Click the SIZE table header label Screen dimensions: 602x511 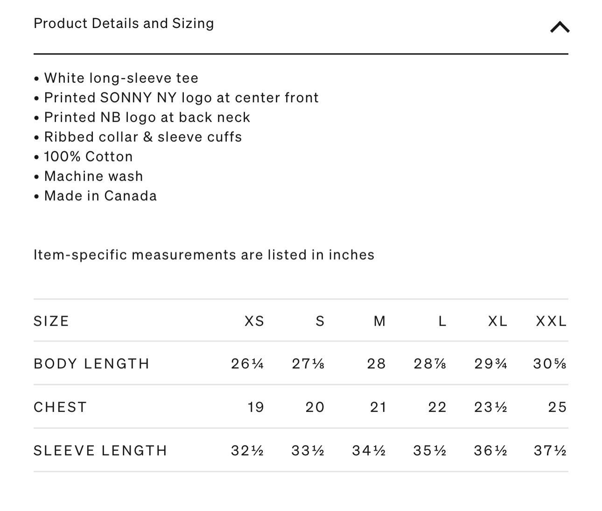pos(51,321)
